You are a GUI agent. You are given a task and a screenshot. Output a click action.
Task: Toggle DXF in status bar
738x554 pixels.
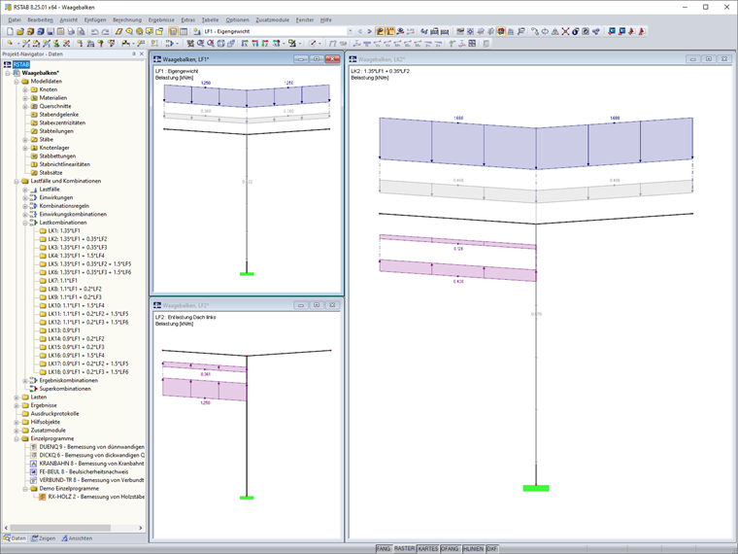click(x=492, y=549)
